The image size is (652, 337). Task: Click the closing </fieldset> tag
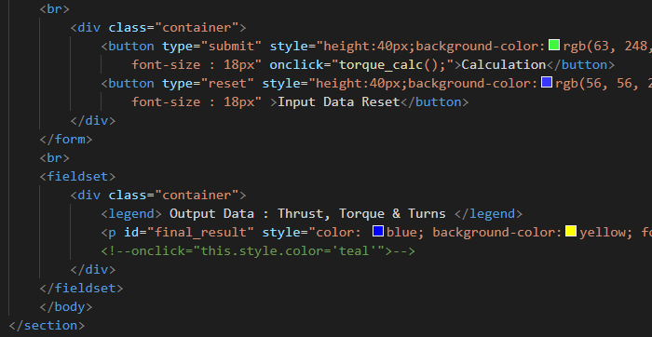81,288
